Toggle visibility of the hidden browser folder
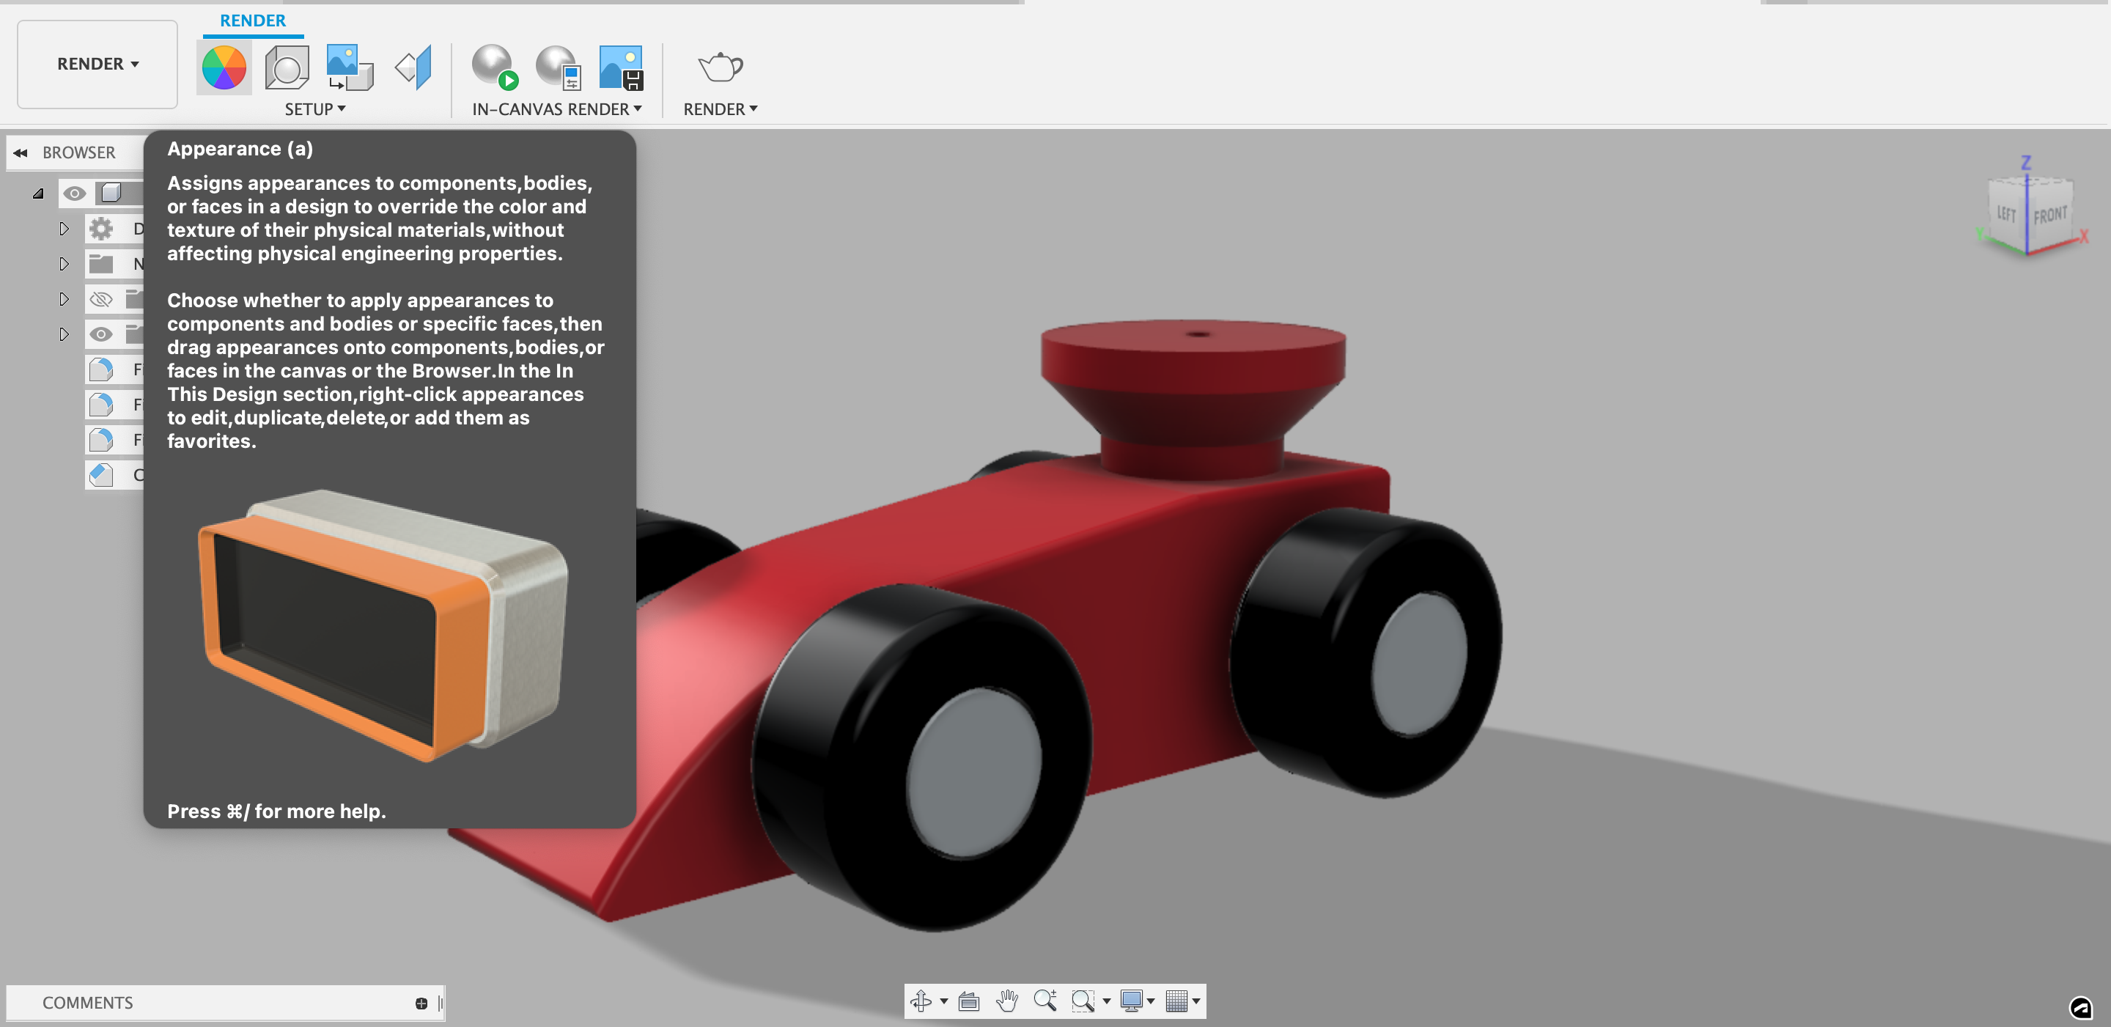This screenshot has width=2111, height=1027. click(102, 298)
